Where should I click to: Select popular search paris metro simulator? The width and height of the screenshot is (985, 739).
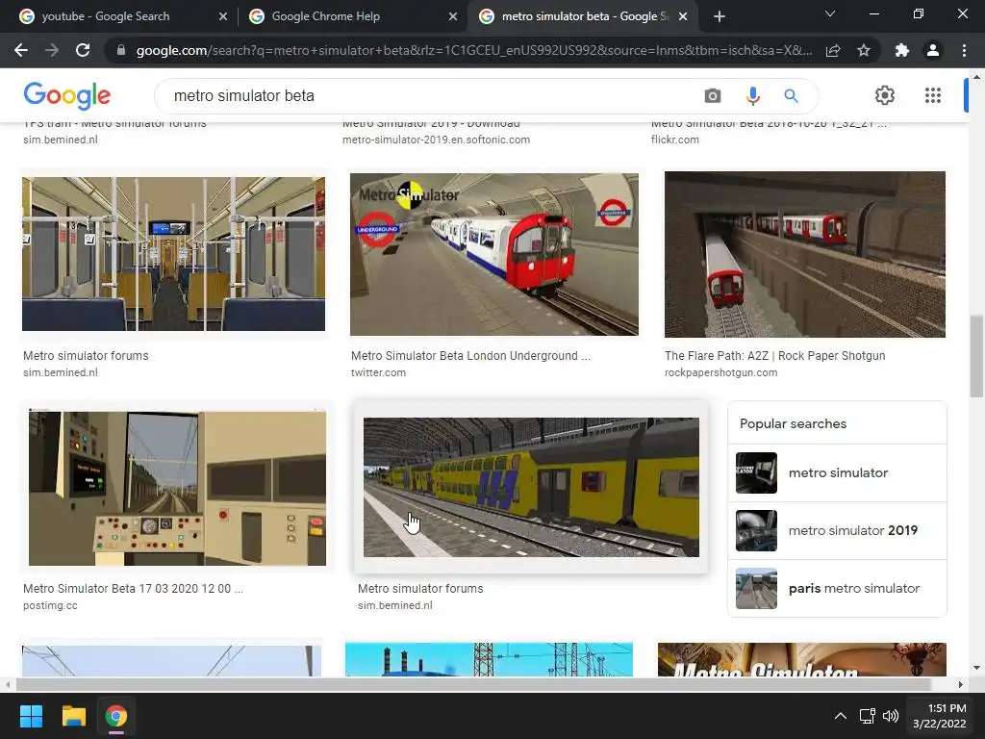tap(837, 588)
